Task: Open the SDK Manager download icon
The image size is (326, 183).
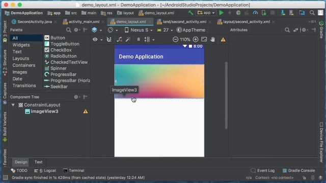Action: click(283, 13)
